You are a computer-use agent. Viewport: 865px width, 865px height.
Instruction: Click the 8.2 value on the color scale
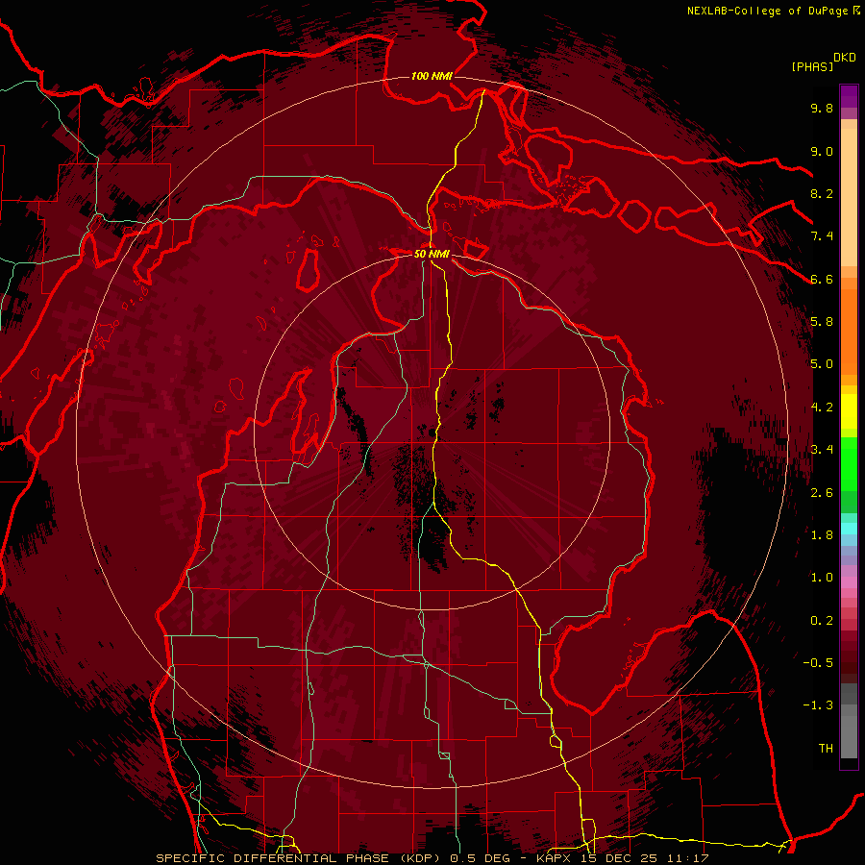tap(822, 193)
